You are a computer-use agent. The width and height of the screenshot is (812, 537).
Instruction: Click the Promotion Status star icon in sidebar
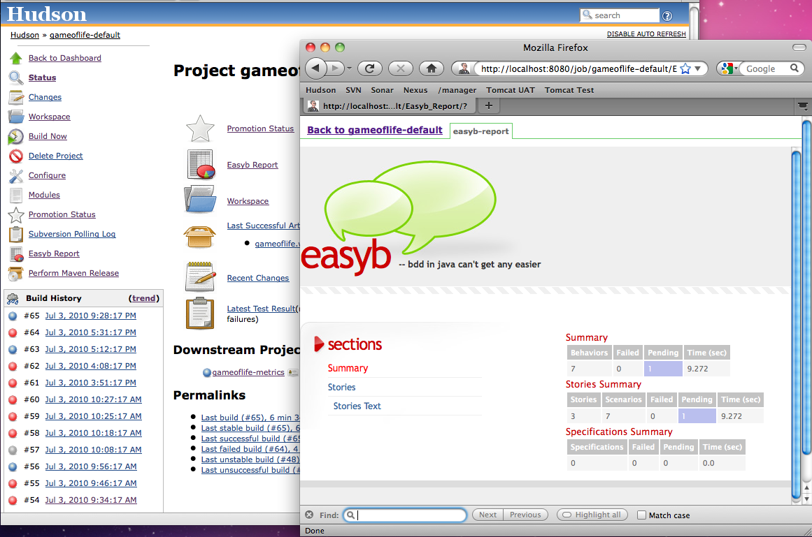point(16,214)
